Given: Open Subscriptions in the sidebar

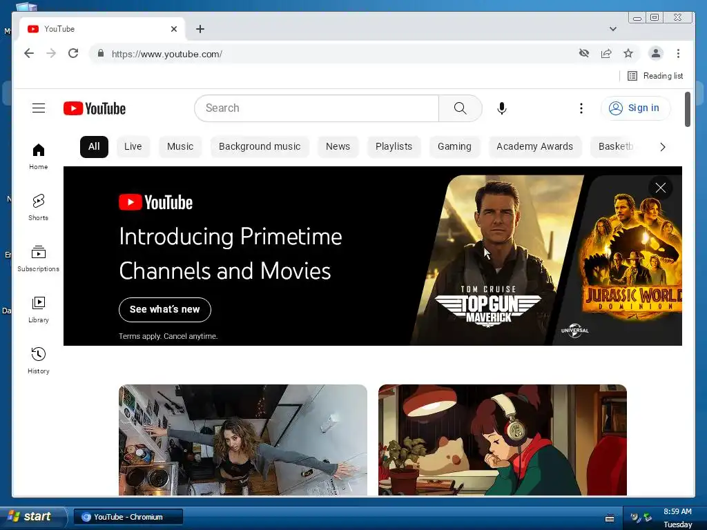Looking at the screenshot, I should (x=39, y=258).
